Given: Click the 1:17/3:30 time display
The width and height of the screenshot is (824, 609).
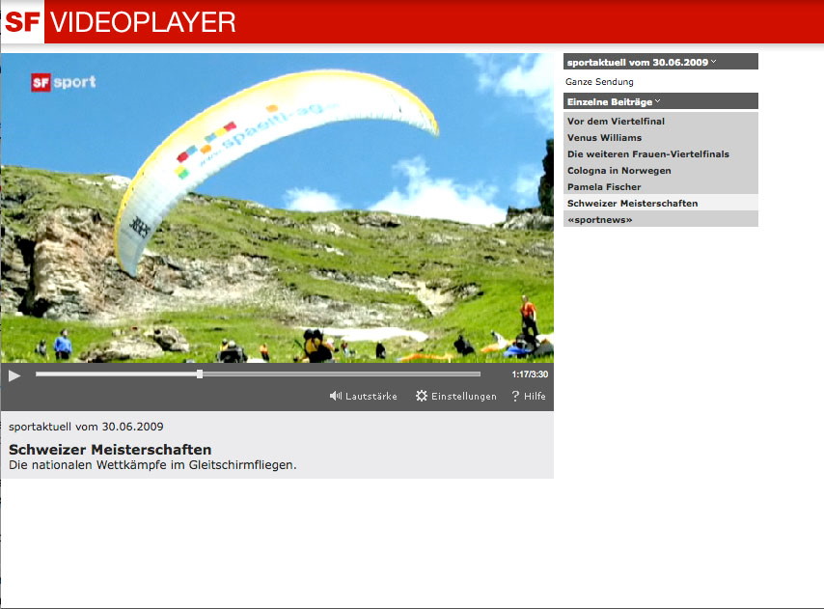Looking at the screenshot, I should (x=530, y=374).
